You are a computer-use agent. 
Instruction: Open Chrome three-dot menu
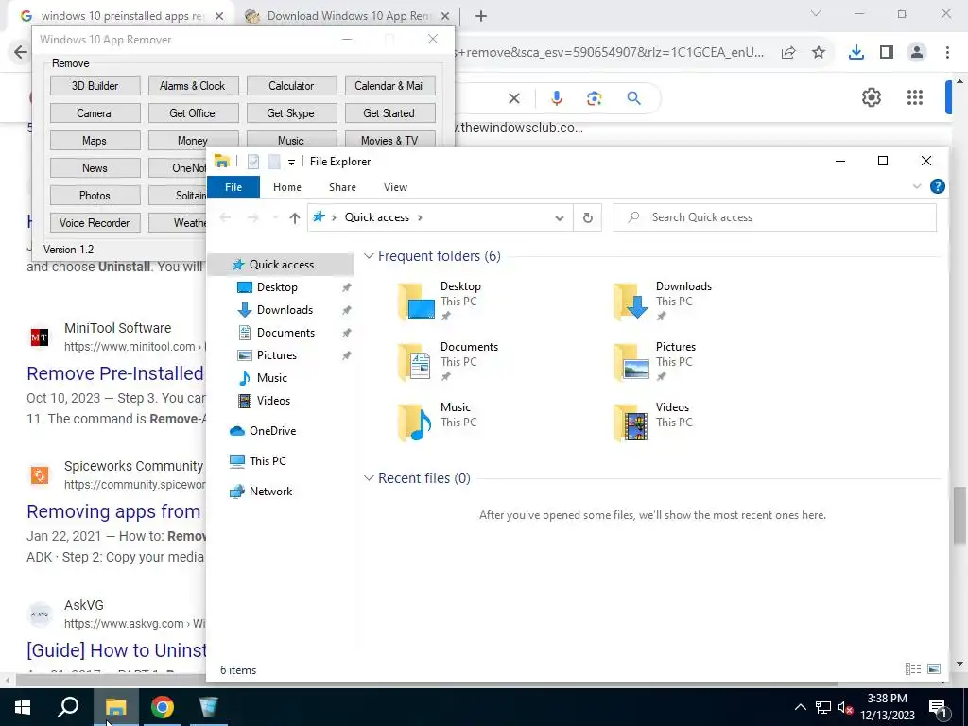(947, 53)
